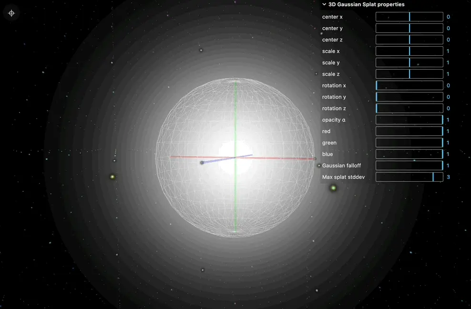Click the scale x slider bar
Viewport: 471px width, 309px height.
pos(409,51)
